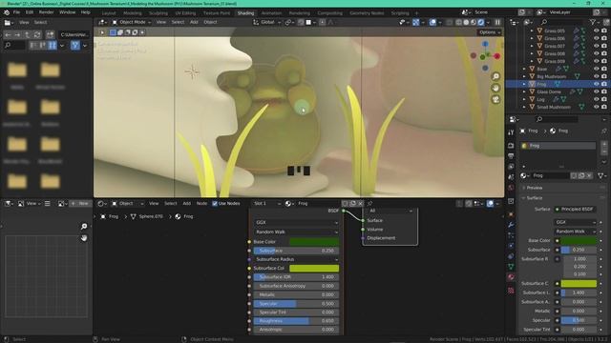Click the Subsurface IOR field in node
Image resolution: width=611 pixels, height=343 pixels.
click(x=296, y=277)
